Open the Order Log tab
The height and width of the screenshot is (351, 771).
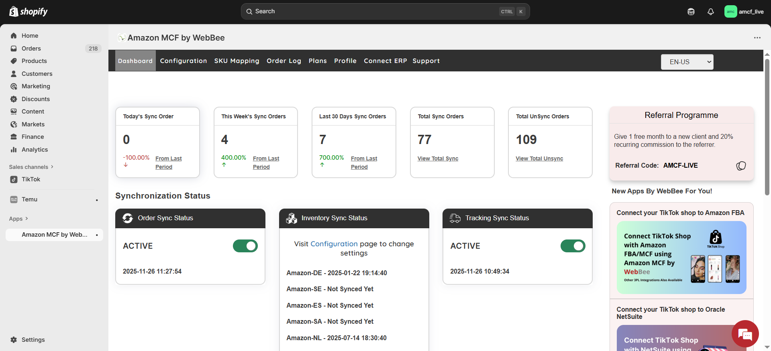coord(284,61)
